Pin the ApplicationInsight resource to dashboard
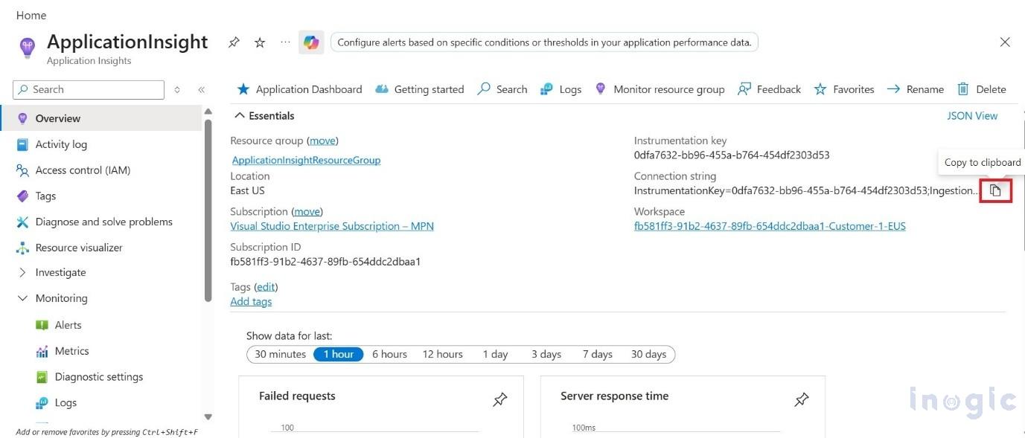 coord(234,42)
